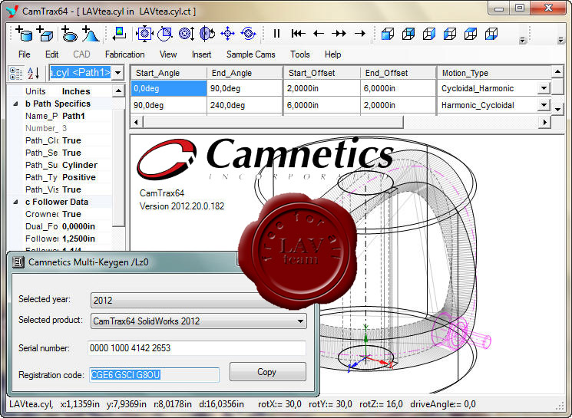Select the Path_Ty Positive property value
This screenshot has height=418, width=572.
pyautogui.click(x=86, y=177)
